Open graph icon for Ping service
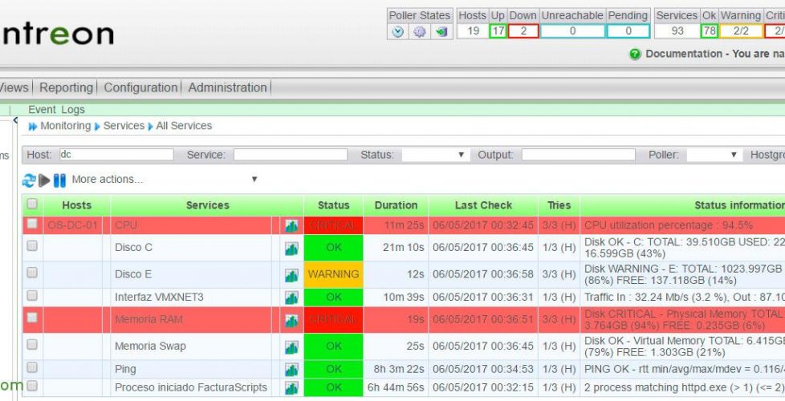 [x=291, y=370]
